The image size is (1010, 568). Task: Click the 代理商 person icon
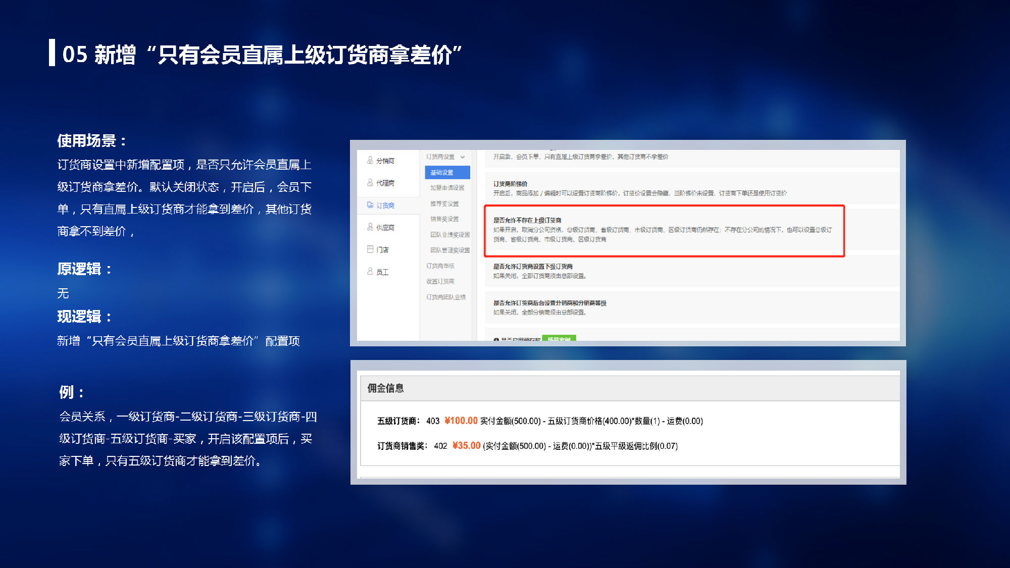pyautogui.click(x=370, y=183)
